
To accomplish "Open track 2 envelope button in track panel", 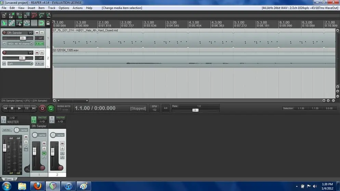I will pos(4,64).
